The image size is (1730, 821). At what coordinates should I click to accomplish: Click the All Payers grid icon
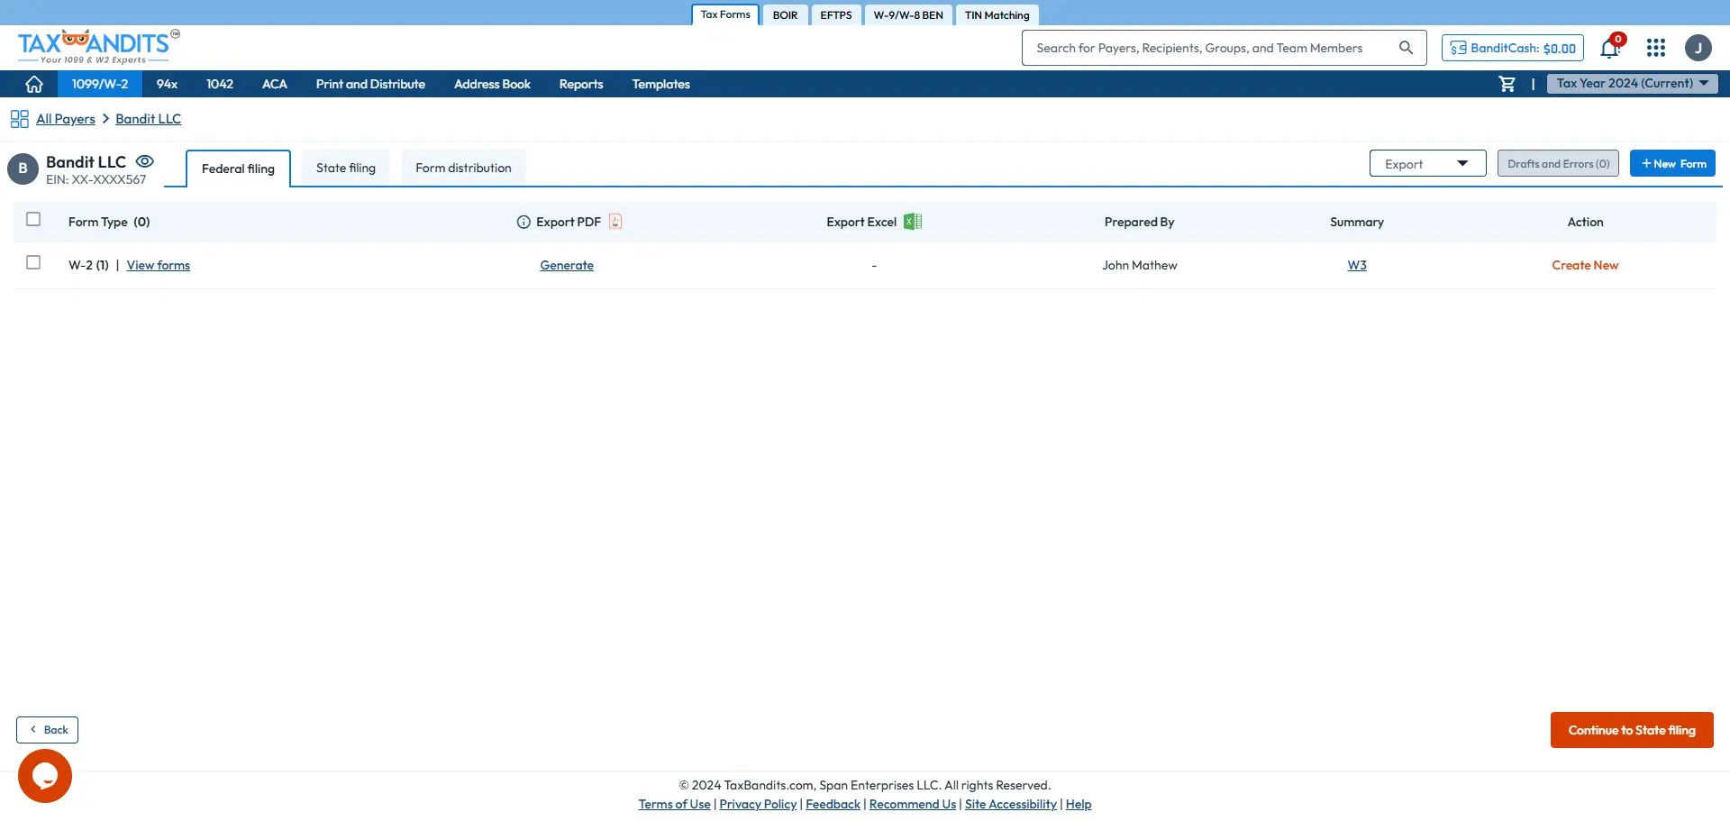tap(19, 119)
